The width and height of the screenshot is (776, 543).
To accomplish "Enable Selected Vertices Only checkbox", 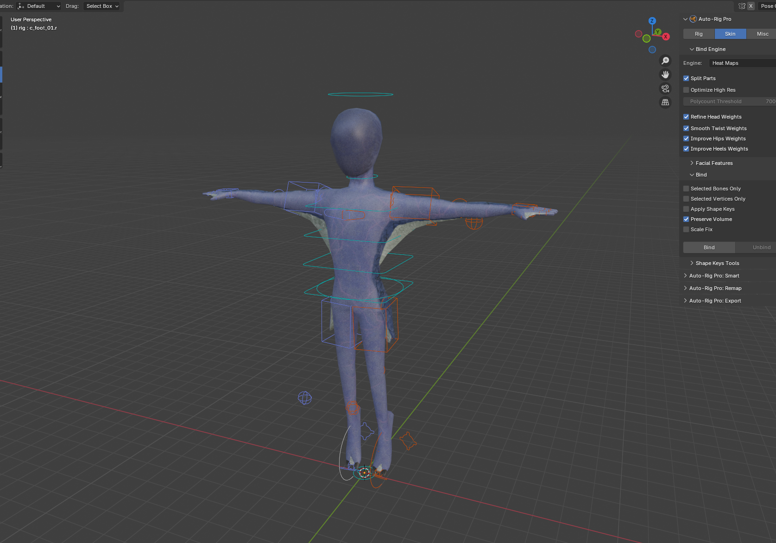I will pos(686,199).
